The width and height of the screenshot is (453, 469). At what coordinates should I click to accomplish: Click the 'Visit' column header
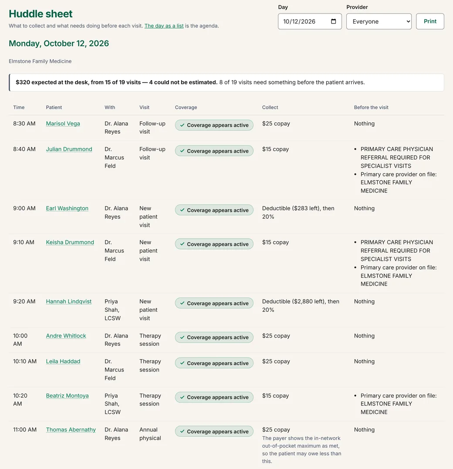pos(144,108)
